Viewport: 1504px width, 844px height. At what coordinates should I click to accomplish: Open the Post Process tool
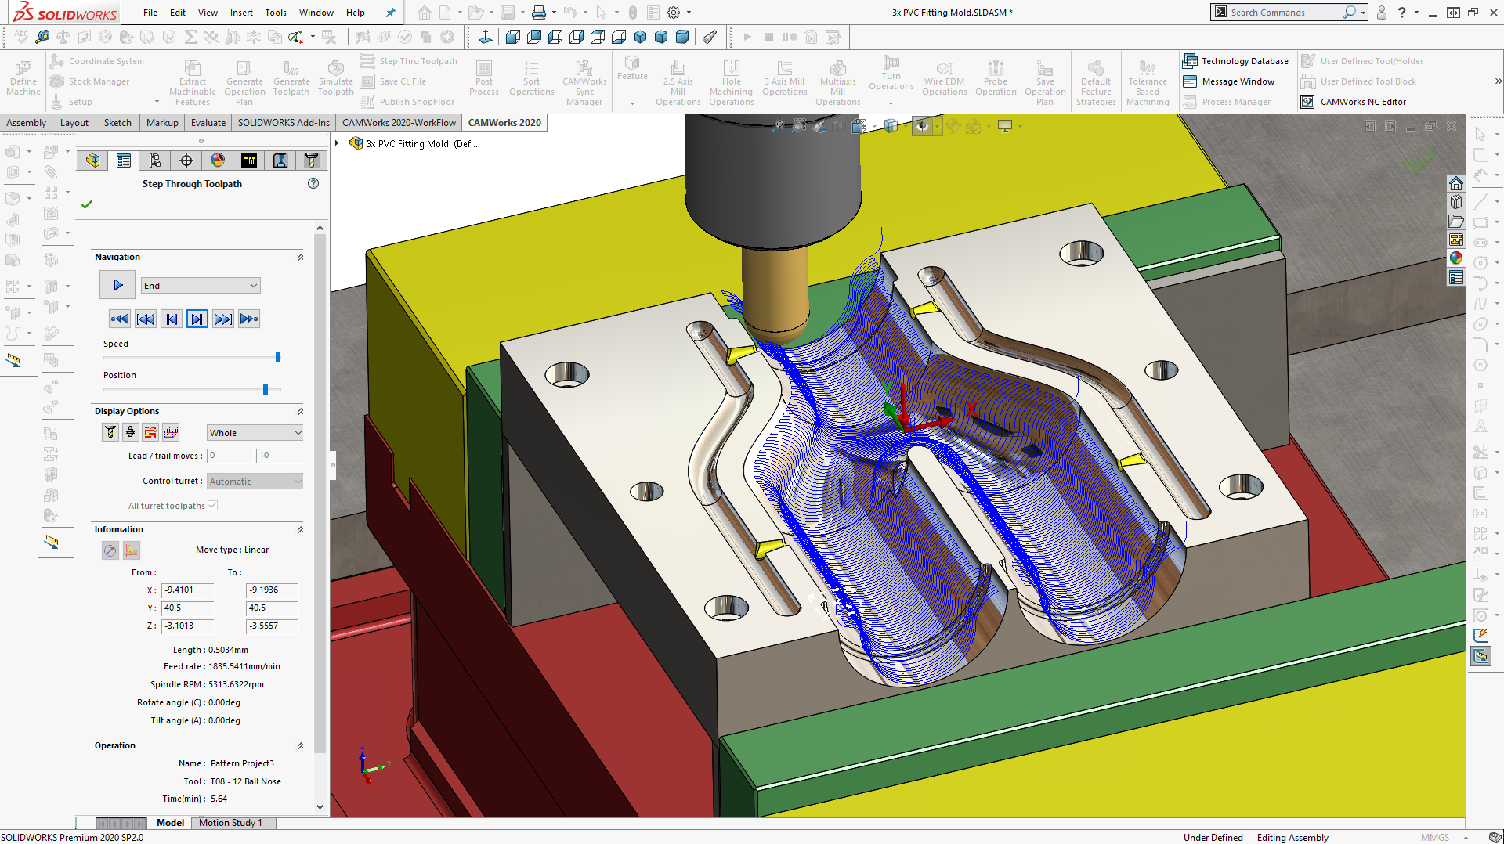[x=483, y=78]
